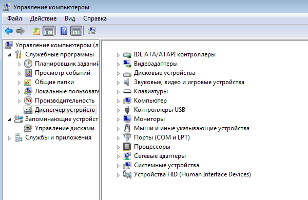Click the Дисковые устройства drive icon
This screenshot has height=200, width=308.
[127, 74]
